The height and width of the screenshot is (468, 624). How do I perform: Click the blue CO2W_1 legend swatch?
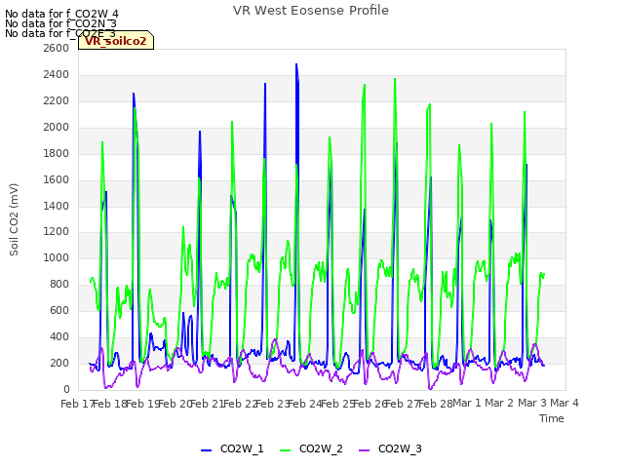click(206, 450)
